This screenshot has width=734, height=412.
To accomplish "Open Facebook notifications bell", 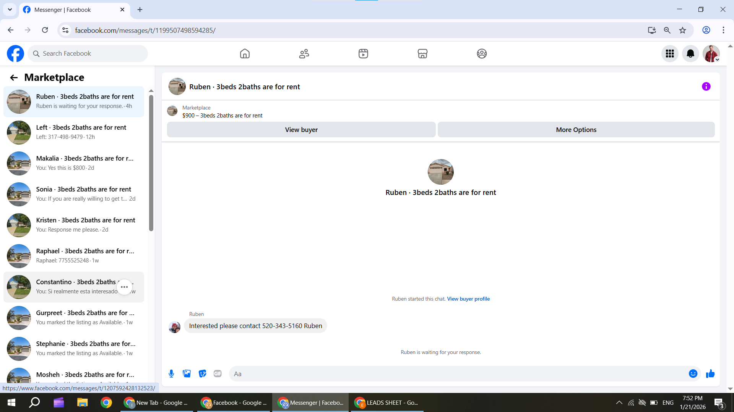I will (x=690, y=54).
